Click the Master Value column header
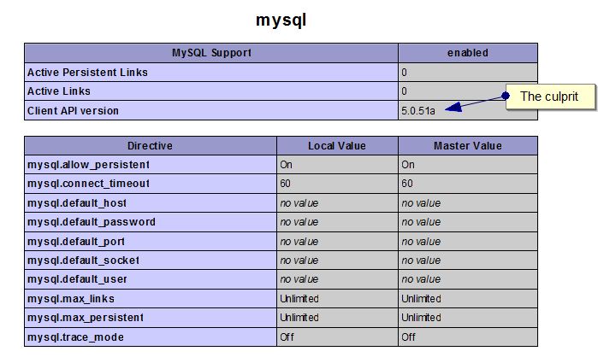The image size is (598, 363). pyautogui.click(x=468, y=146)
